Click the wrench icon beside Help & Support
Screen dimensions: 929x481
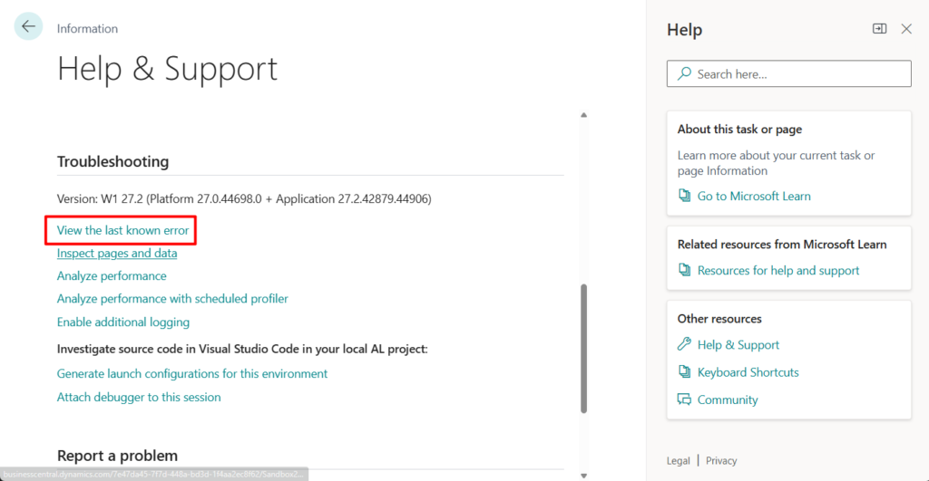(x=685, y=344)
